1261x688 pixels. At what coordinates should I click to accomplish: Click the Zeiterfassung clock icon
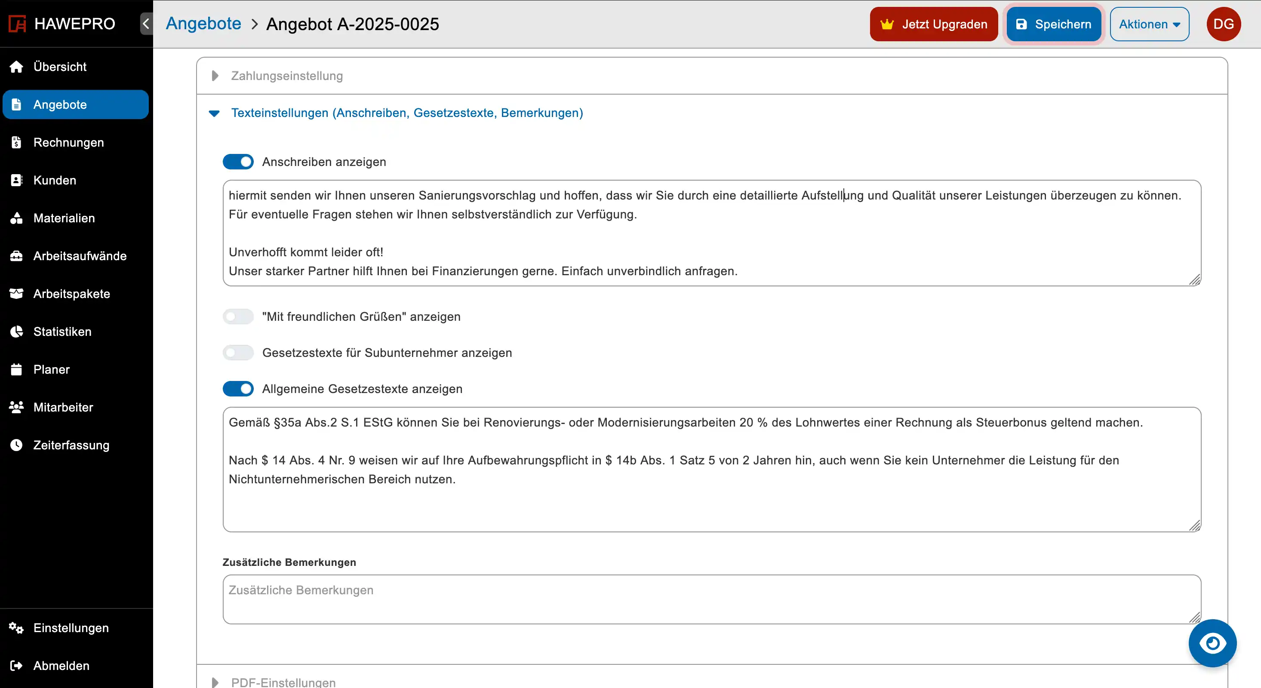click(16, 445)
